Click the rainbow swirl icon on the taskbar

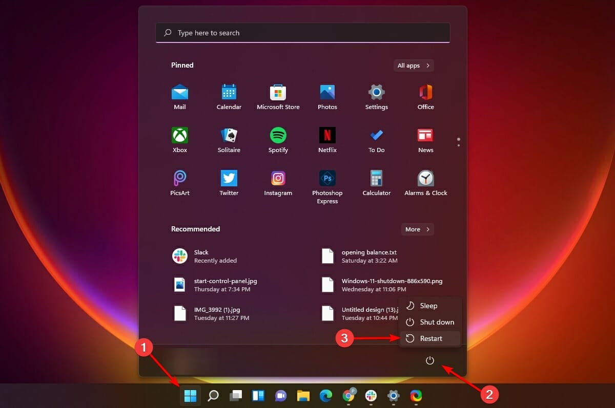pyautogui.click(x=416, y=396)
